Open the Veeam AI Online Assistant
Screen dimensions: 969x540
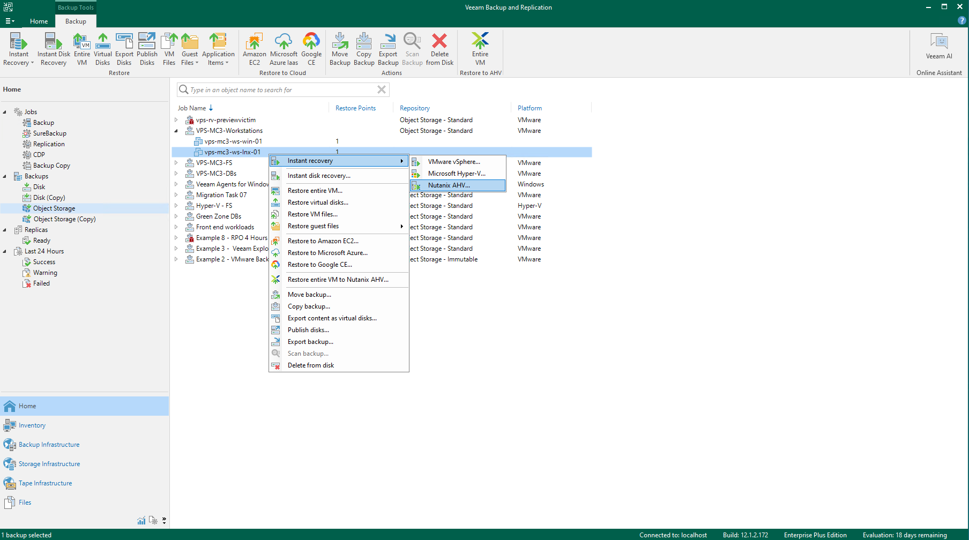[x=938, y=47]
